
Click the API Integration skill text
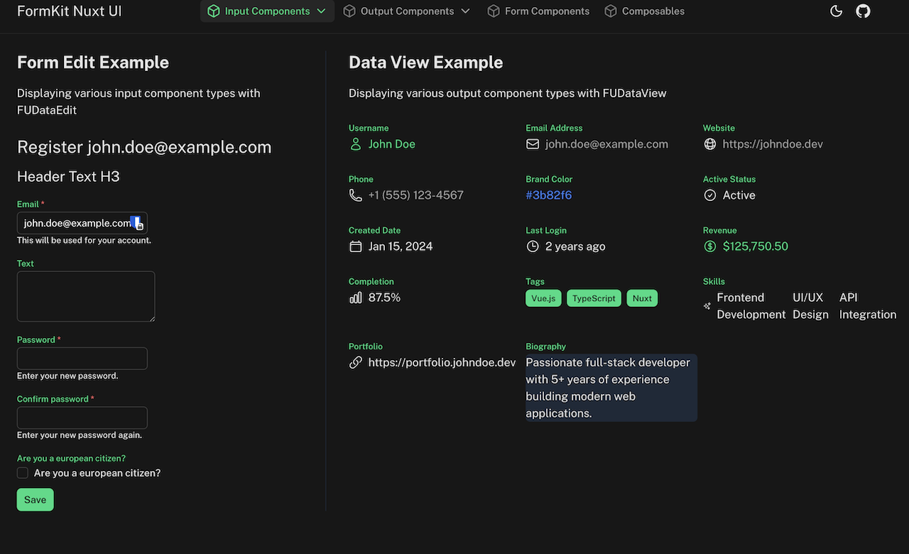(868, 306)
